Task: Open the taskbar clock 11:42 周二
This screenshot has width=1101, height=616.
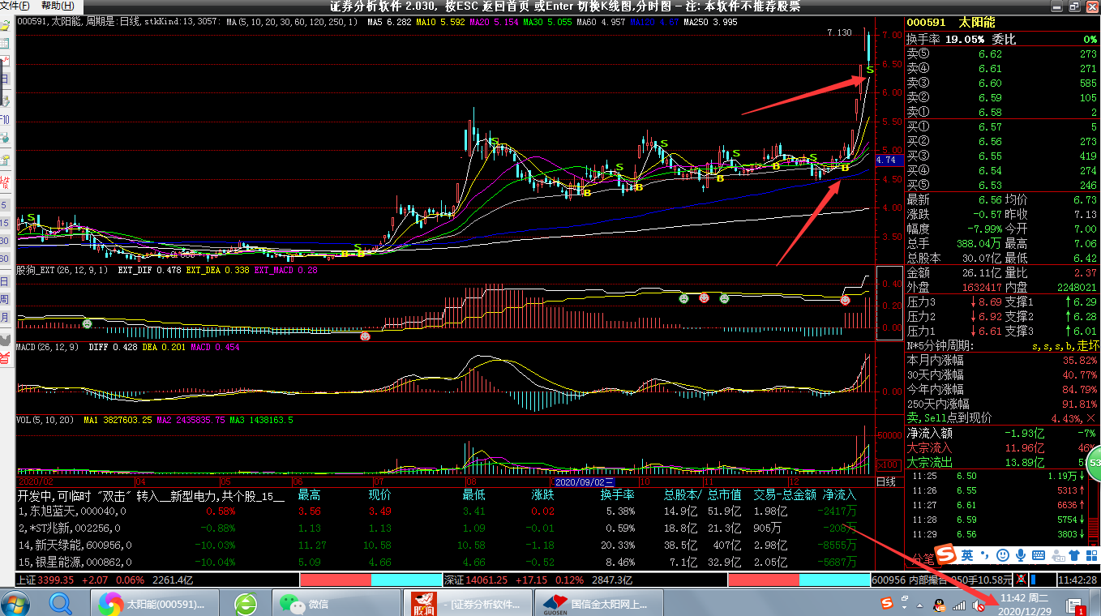Action: (1025, 604)
